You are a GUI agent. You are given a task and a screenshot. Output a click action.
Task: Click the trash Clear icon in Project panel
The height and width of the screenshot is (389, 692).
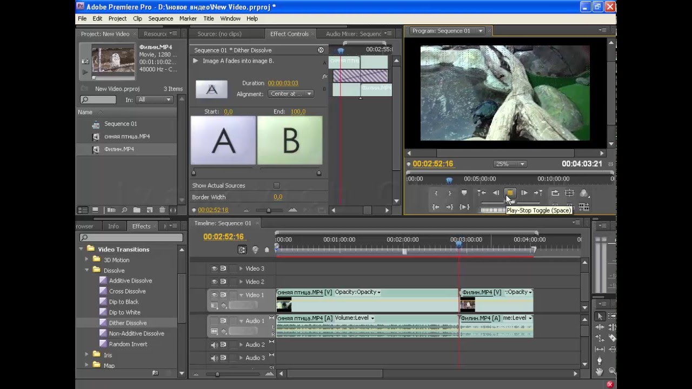[x=162, y=210]
